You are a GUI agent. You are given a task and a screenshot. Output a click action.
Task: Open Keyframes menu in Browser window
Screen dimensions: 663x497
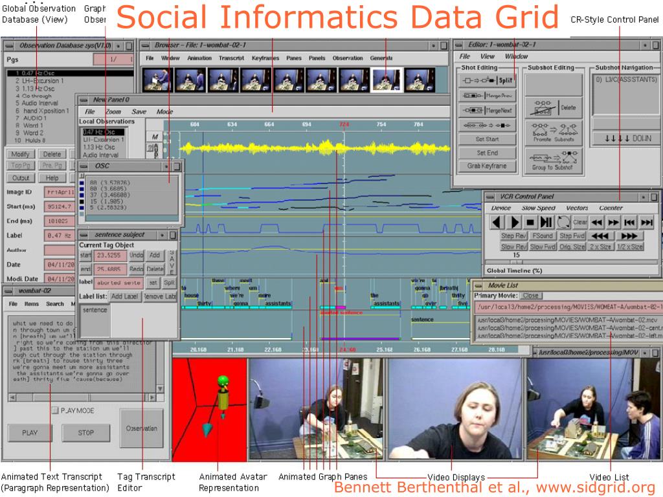pos(265,58)
